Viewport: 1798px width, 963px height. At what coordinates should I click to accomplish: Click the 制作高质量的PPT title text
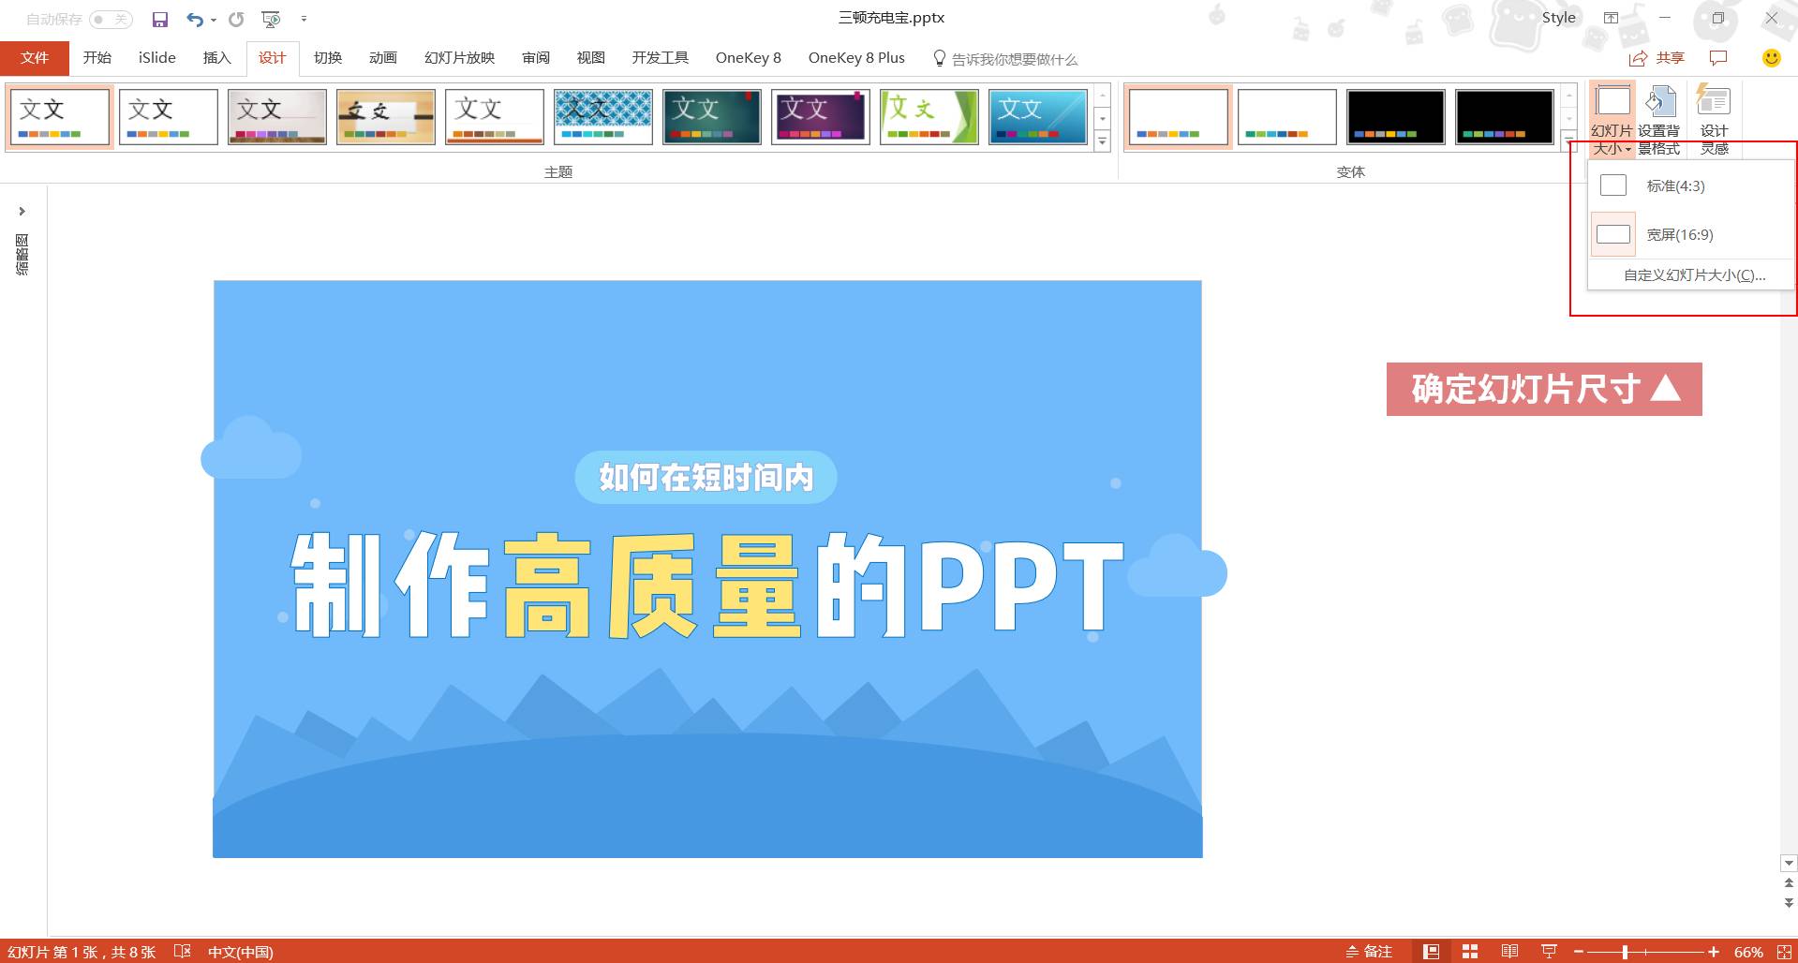coord(706,585)
